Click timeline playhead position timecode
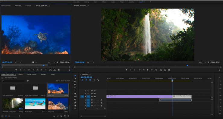This screenshot has width=223, height=119. click(86, 77)
